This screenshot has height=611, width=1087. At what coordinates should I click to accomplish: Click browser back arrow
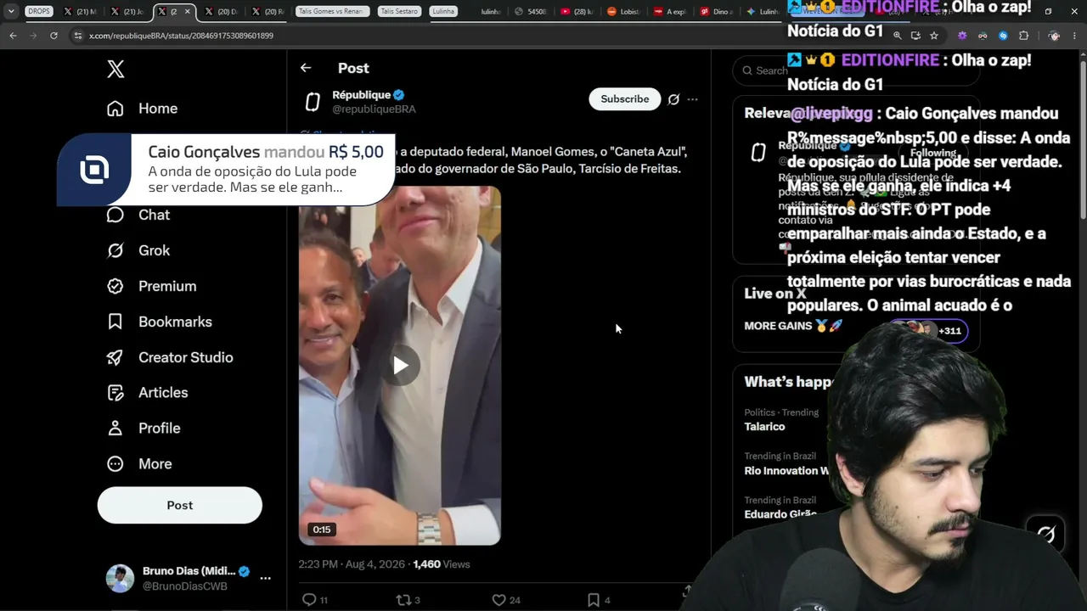coord(13,36)
